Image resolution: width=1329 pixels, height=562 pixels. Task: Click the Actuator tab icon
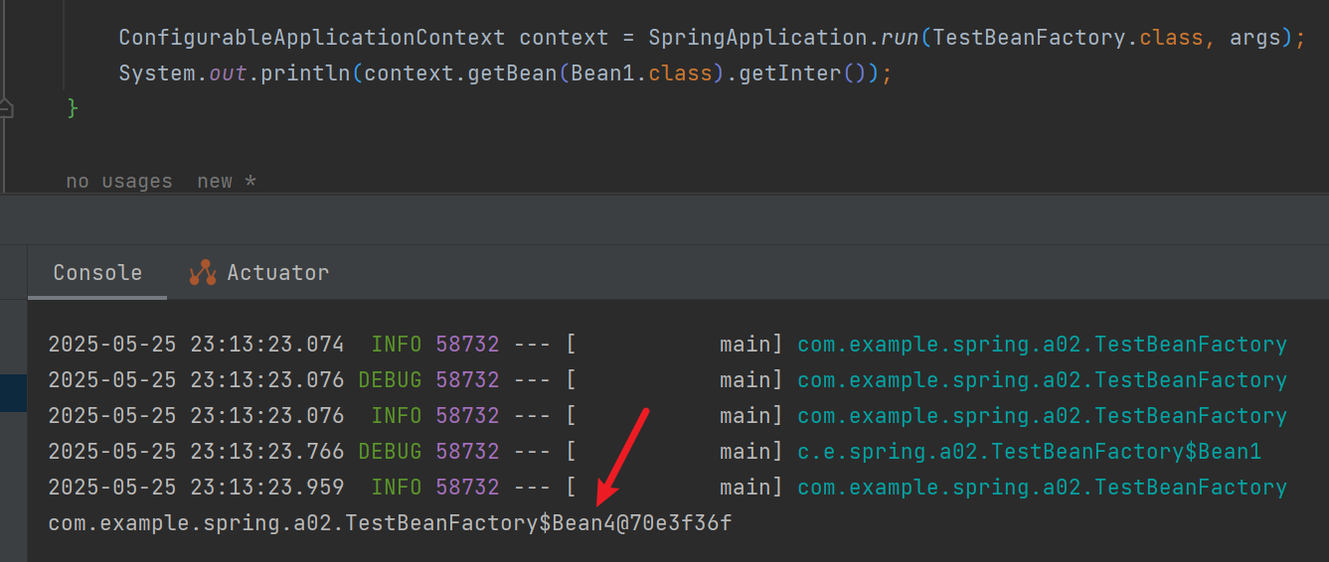203,272
